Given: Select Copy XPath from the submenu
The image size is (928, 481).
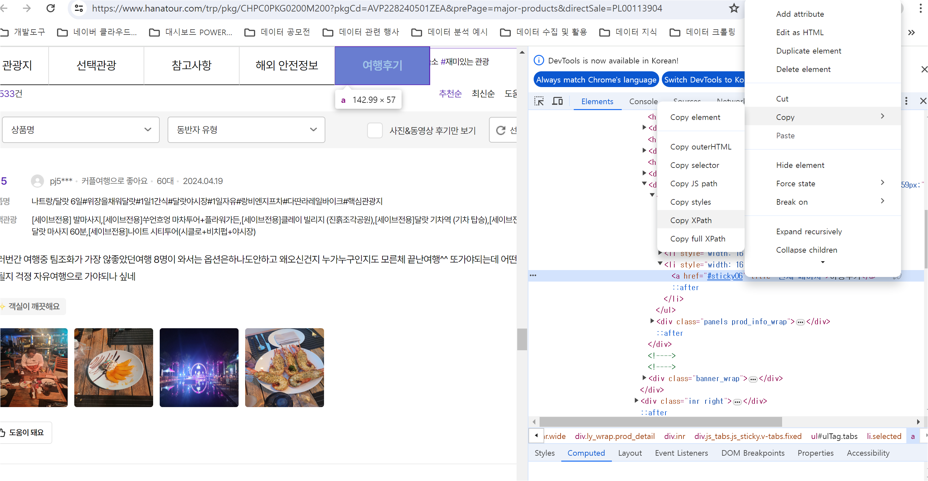Looking at the screenshot, I should point(691,220).
